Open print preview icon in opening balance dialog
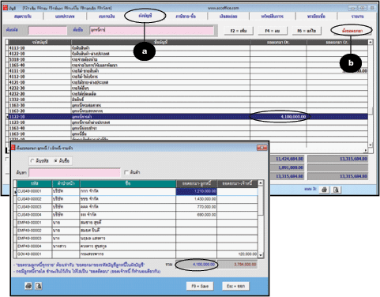The width and height of the screenshot is (380, 297). (39, 286)
